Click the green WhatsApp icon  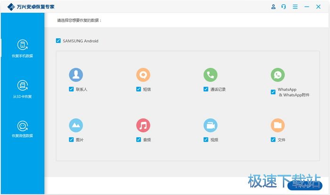click(278, 75)
